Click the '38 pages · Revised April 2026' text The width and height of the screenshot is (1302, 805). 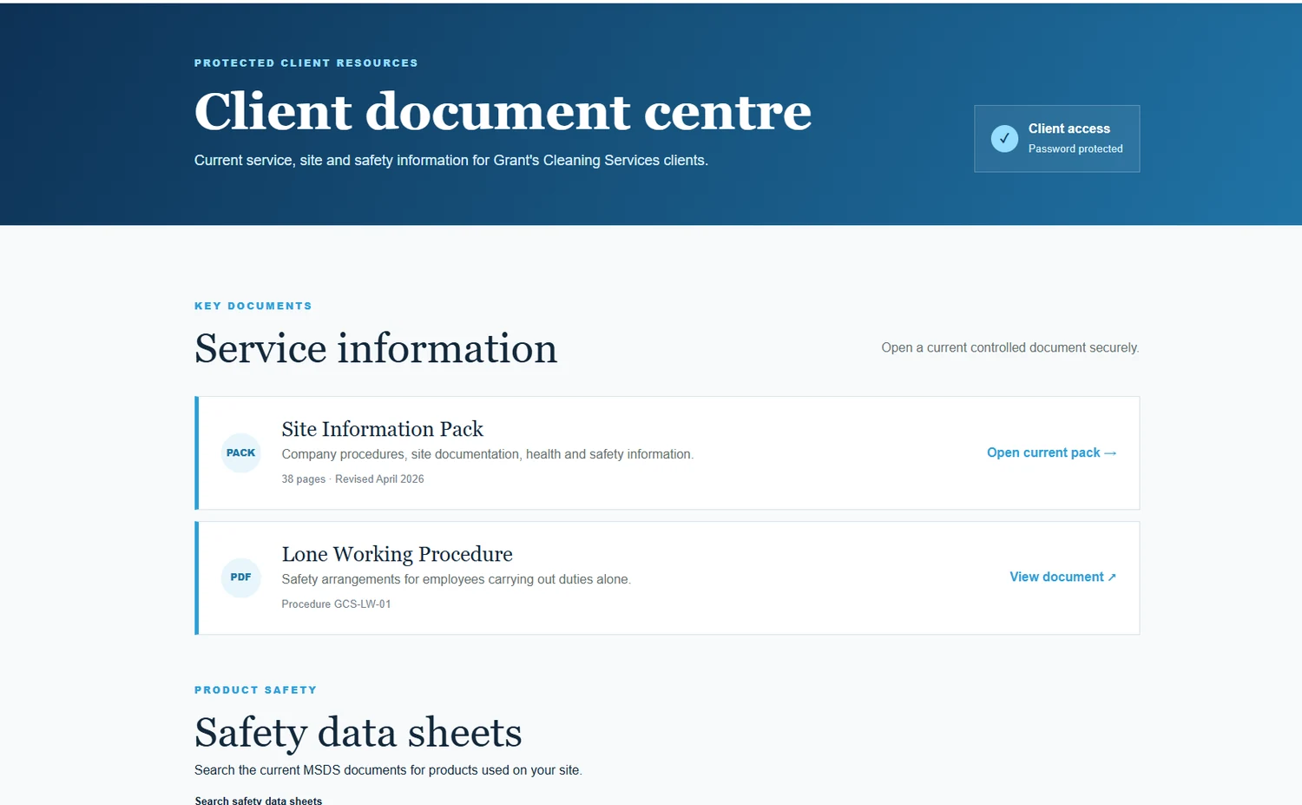point(352,479)
